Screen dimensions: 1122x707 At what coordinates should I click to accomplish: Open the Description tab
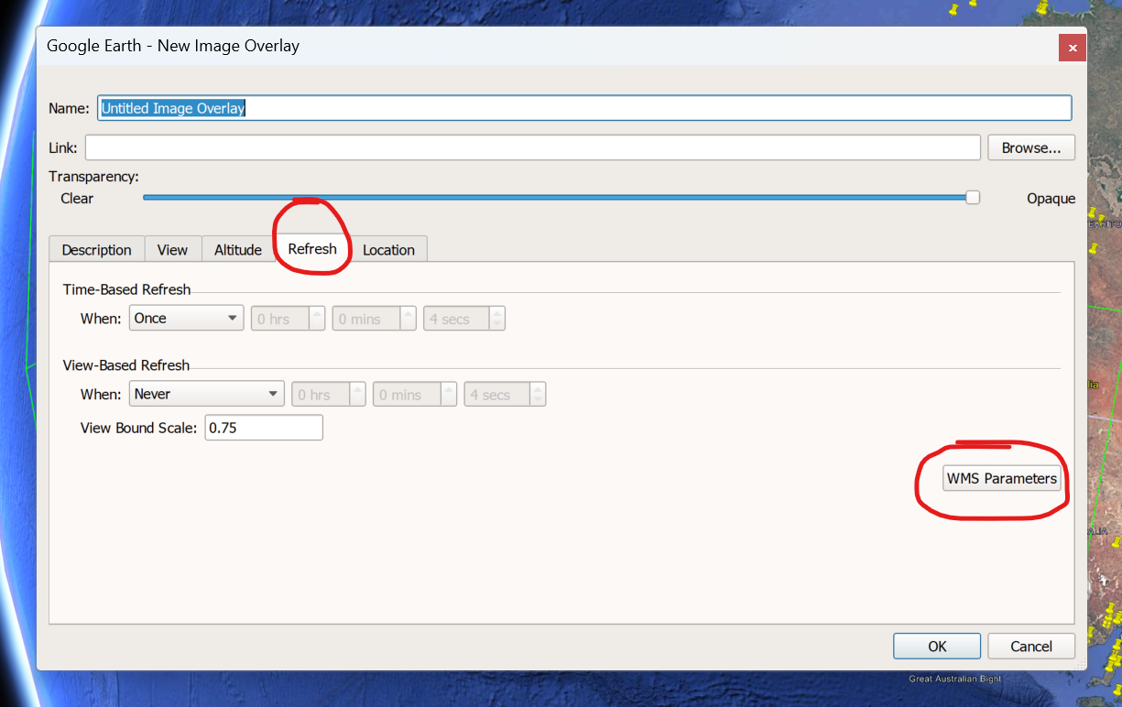pos(97,249)
